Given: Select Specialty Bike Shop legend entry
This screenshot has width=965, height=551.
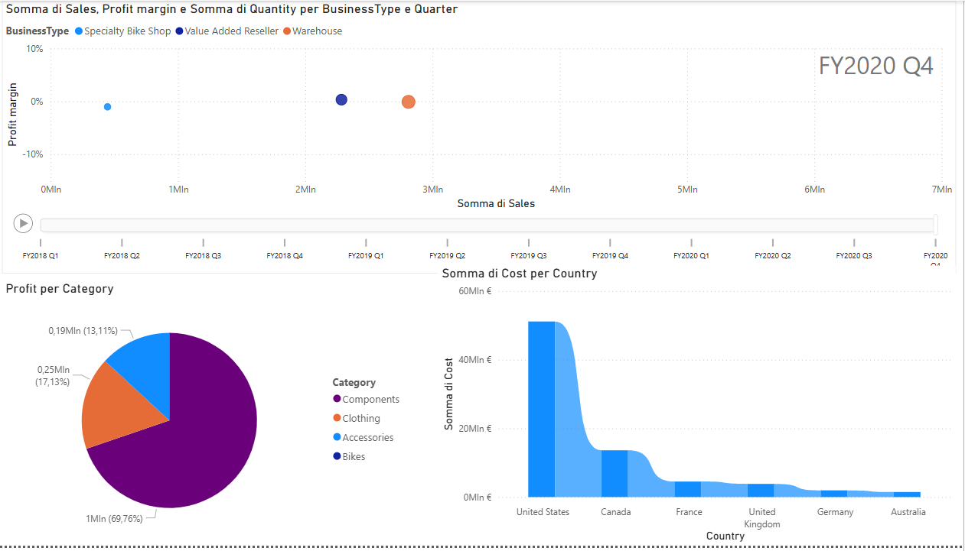Looking at the screenshot, I should pos(127,31).
